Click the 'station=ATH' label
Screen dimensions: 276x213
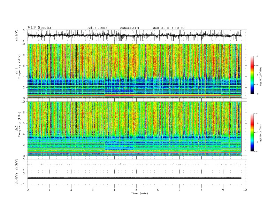pyautogui.click(x=129, y=28)
